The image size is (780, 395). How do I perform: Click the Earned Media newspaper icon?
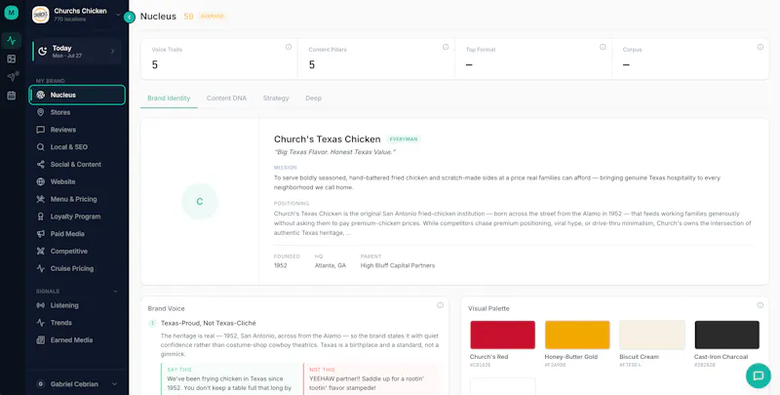click(41, 340)
